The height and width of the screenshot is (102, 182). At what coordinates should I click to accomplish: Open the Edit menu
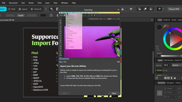[x=3, y=3]
